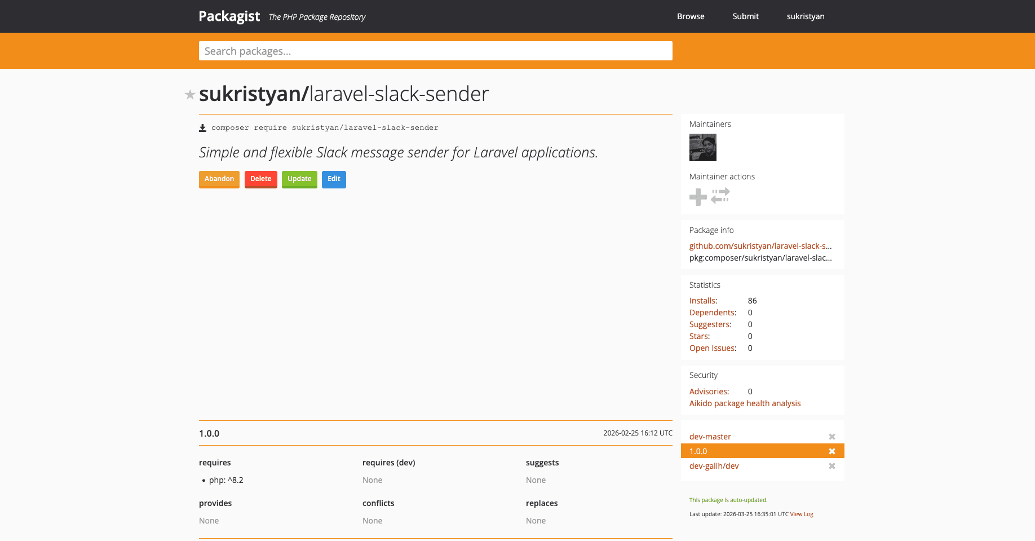Open the security Advisories link

tap(709, 392)
